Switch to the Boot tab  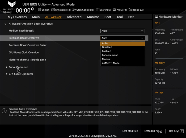click(108, 17)
